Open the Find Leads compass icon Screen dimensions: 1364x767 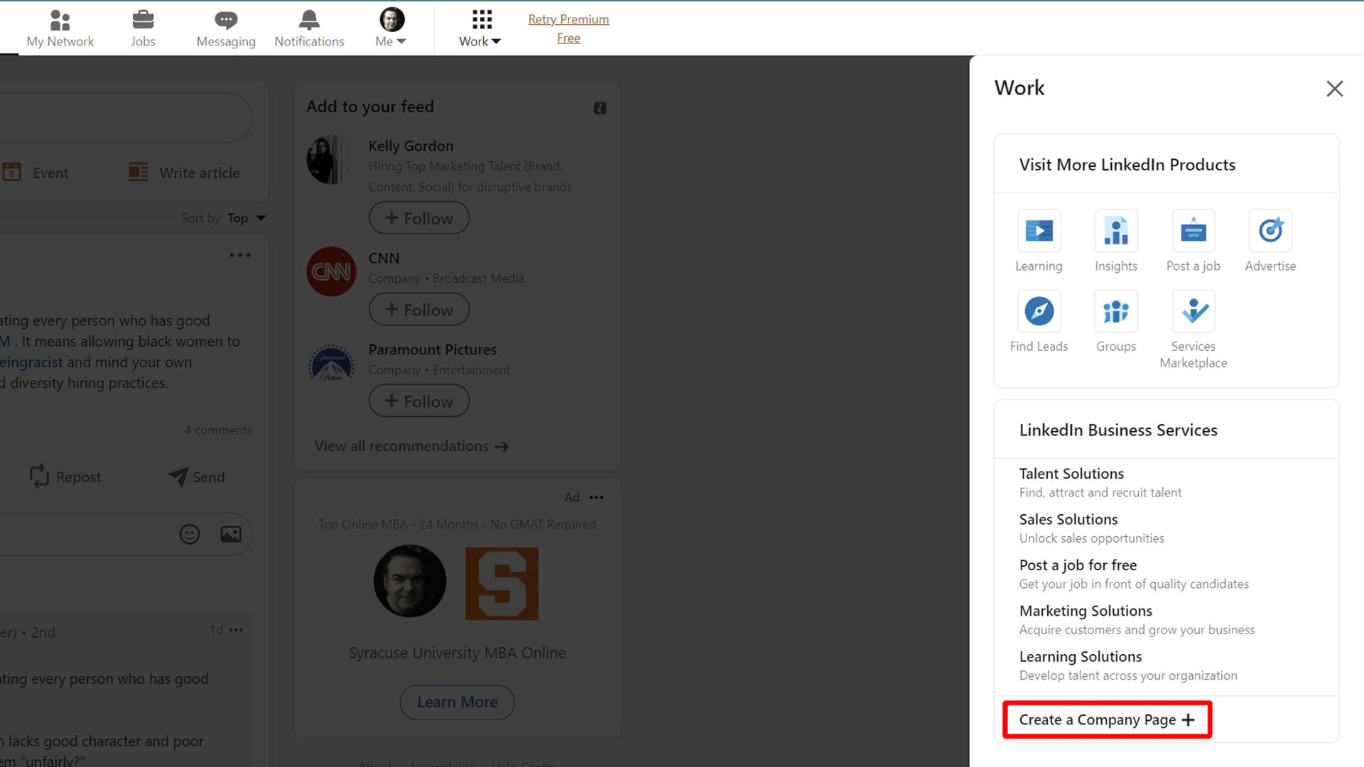[1039, 312]
